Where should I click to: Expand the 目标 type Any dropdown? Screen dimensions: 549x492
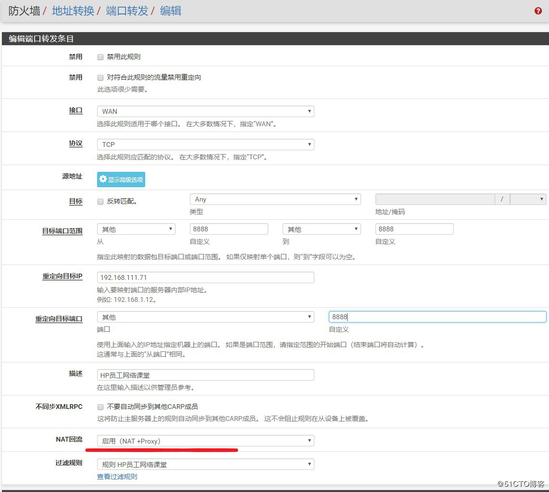275,199
